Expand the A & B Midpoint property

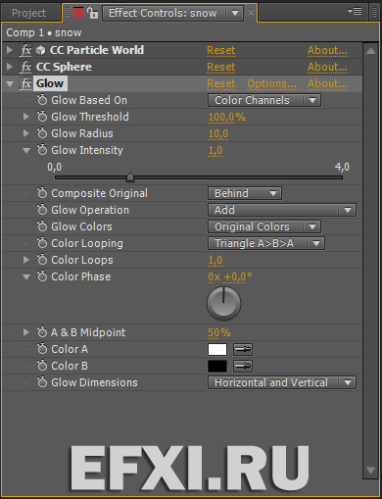coord(26,332)
